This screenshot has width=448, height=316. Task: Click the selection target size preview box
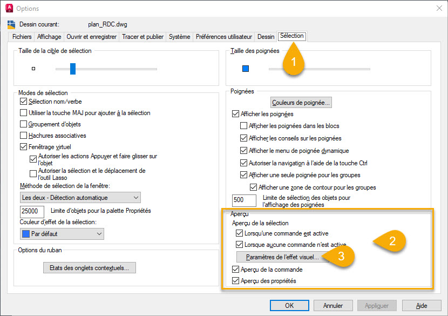coord(33,69)
